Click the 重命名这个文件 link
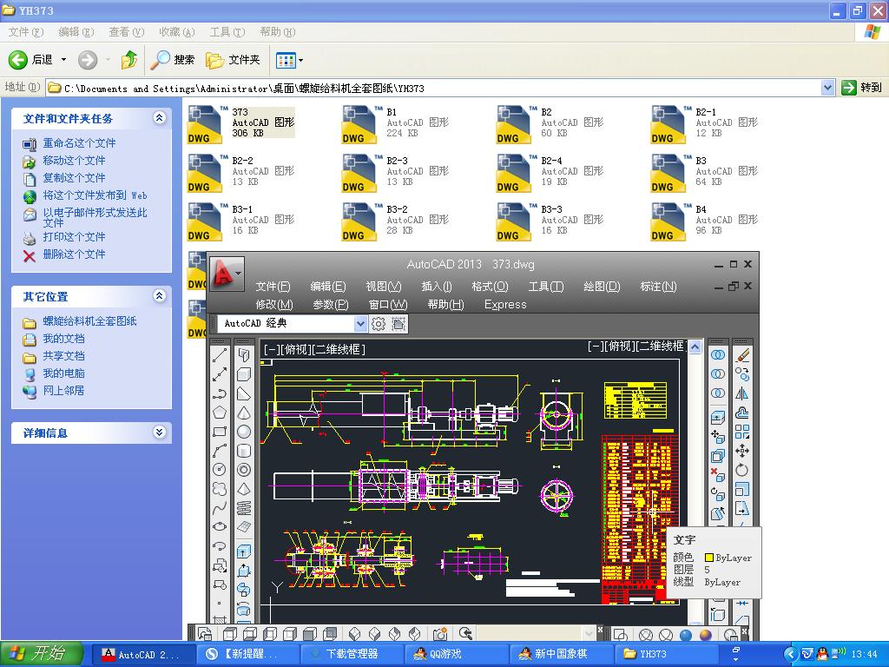Screen dimensions: 889x667 tap(79, 143)
